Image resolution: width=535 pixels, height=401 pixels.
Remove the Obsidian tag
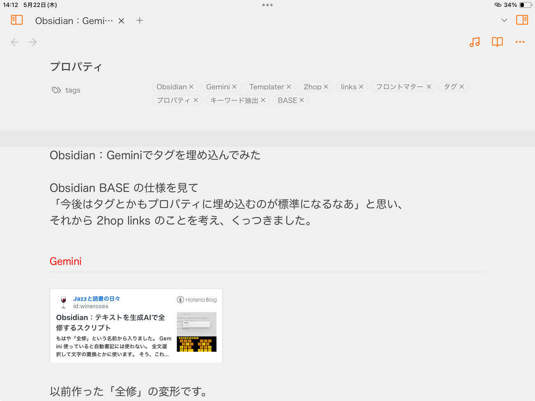[x=191, y=87]
